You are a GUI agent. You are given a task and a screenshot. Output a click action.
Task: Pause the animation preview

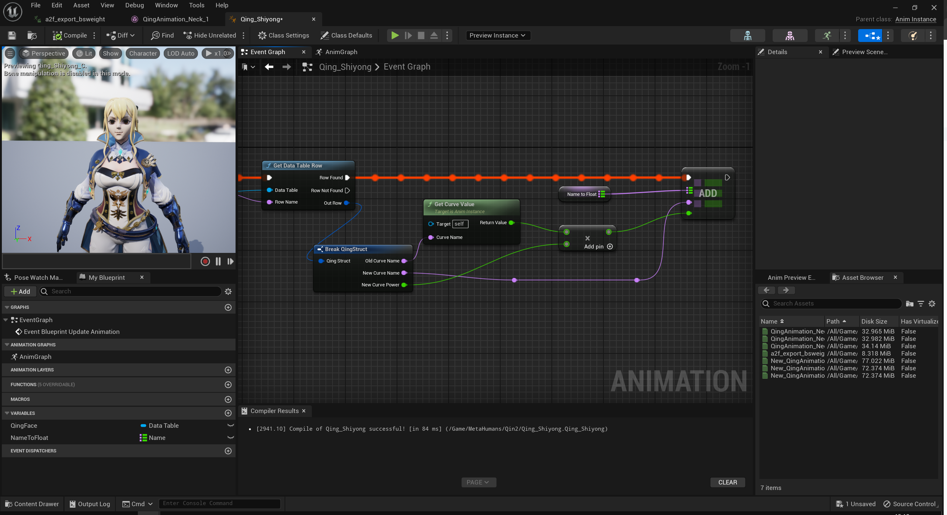218,261
